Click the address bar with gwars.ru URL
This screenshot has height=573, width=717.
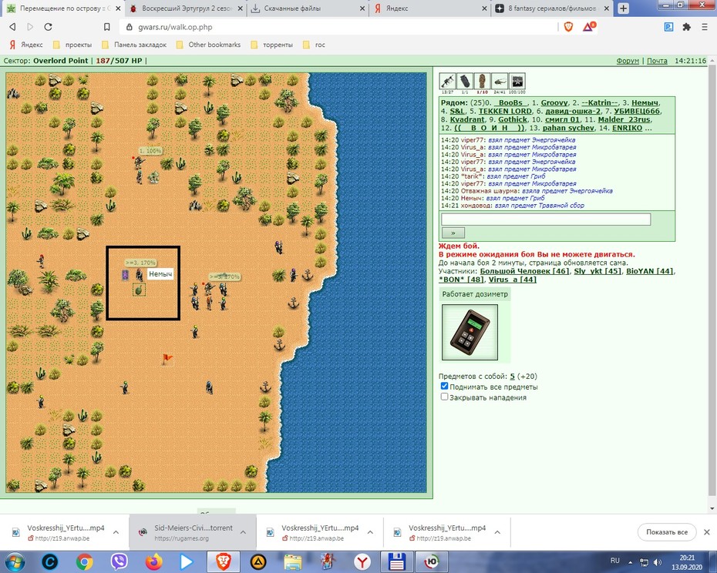tap(338, 27)
